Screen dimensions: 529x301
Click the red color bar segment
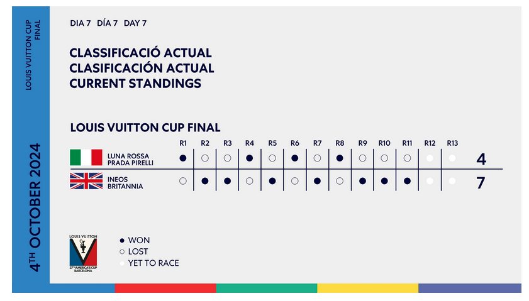165,288
